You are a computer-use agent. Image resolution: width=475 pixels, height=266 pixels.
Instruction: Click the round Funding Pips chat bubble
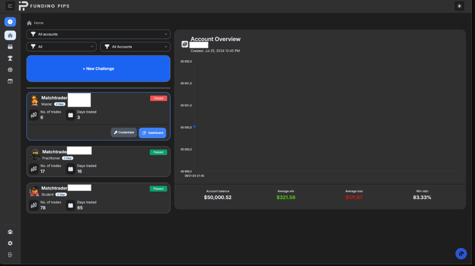pos(461,254)
